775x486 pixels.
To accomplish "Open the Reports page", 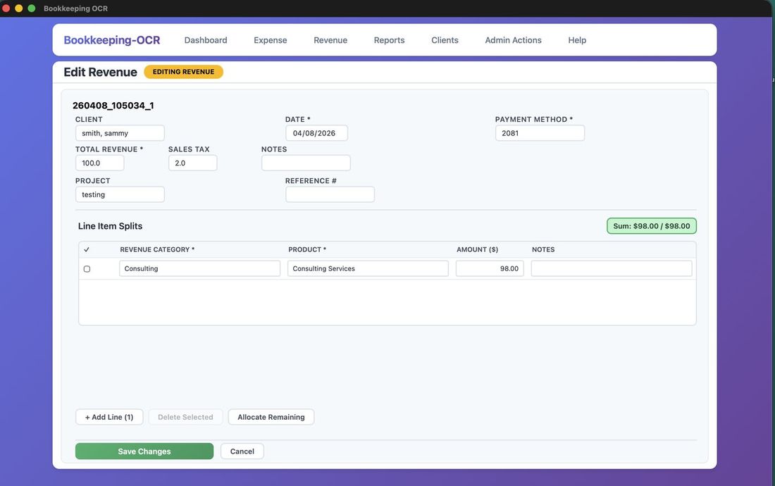I will (x=389, y=40).
